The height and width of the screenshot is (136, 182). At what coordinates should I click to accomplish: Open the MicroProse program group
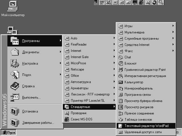[89, 63]
